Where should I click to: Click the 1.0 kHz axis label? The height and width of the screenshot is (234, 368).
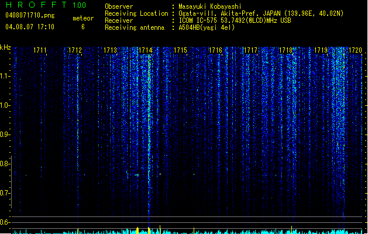(x=5, y=105)
